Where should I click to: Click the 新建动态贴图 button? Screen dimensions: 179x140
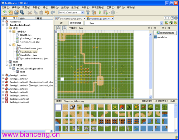(165, 33)
